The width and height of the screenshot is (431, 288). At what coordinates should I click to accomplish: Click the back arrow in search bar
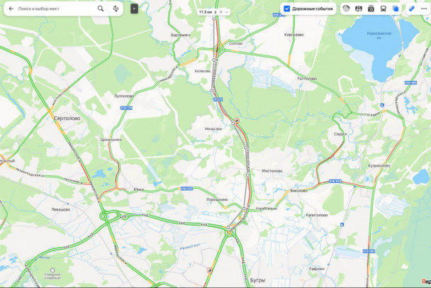[11, 9]
